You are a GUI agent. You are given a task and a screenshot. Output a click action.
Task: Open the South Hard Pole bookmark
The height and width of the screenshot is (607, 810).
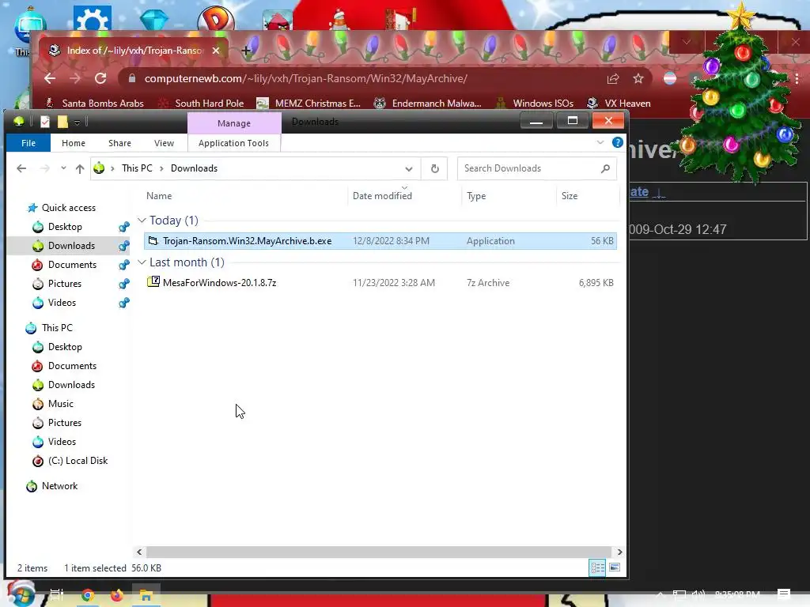tap(202, 104)
